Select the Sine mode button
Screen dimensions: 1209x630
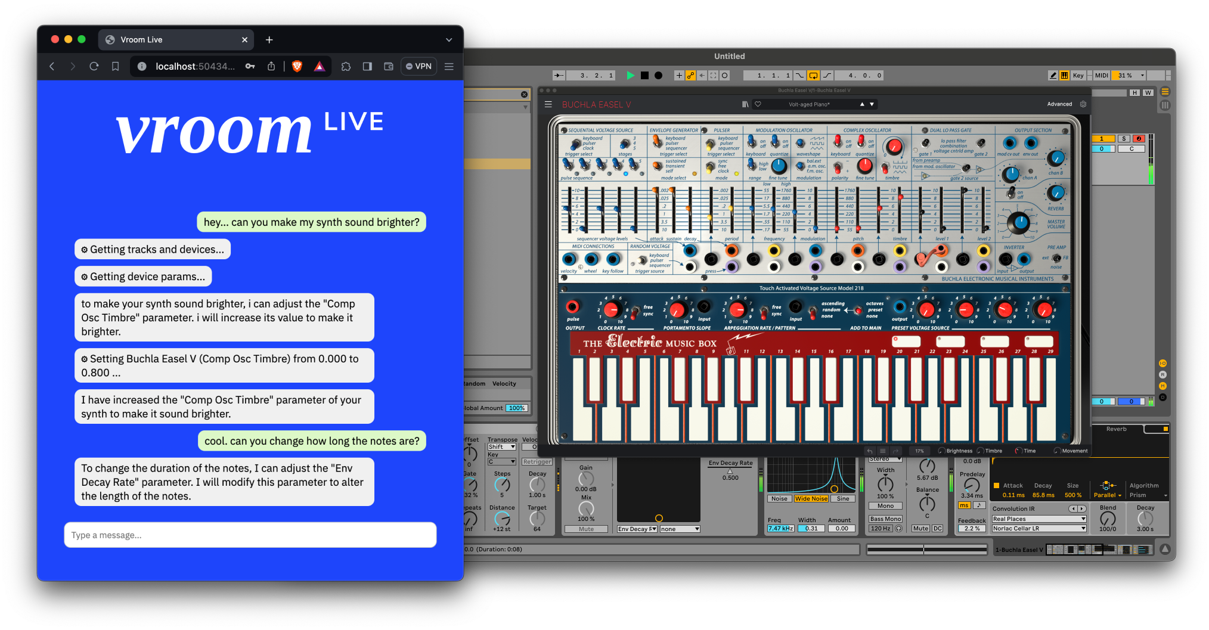pyautogui.click(x=843, y=499)
